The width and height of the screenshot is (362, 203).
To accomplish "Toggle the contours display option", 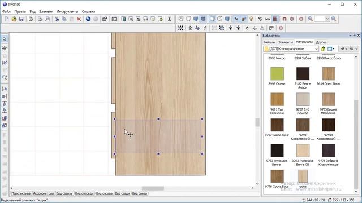I will coord(213,19).
